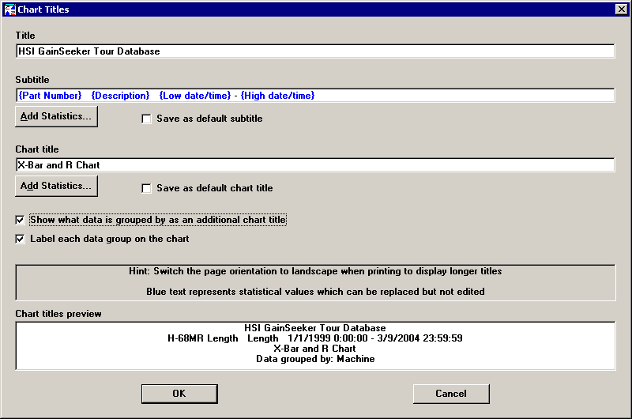Click 'Data grouped by: Machine' preview line

tap(314, 359)
